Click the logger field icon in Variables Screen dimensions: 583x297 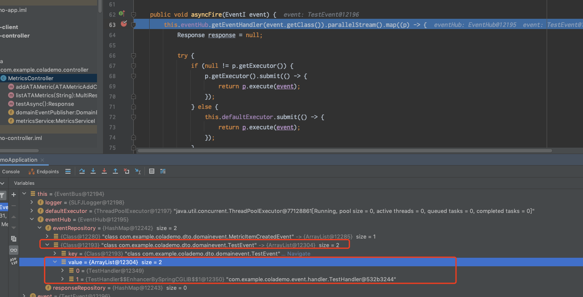click(x=41, y=202)
